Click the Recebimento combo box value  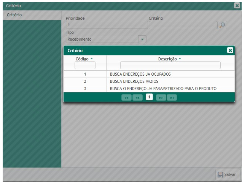[x=102, y=39]
